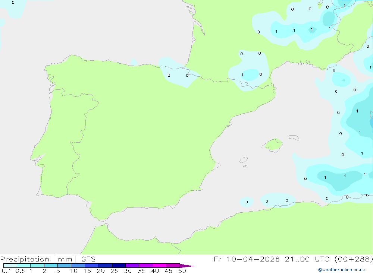Pick the legend swatch between 0.5 and 1
373x273 pixels.
[x=24, y=266]
